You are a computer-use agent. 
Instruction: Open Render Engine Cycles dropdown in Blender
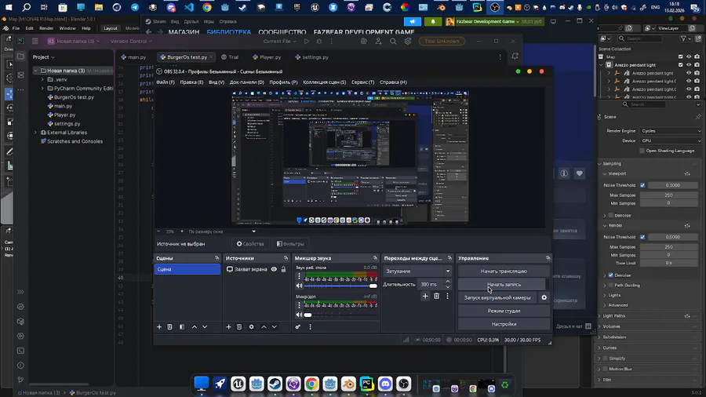671,131
